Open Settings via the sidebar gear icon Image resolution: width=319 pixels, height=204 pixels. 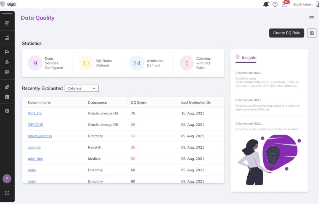[x=7, y=111]
